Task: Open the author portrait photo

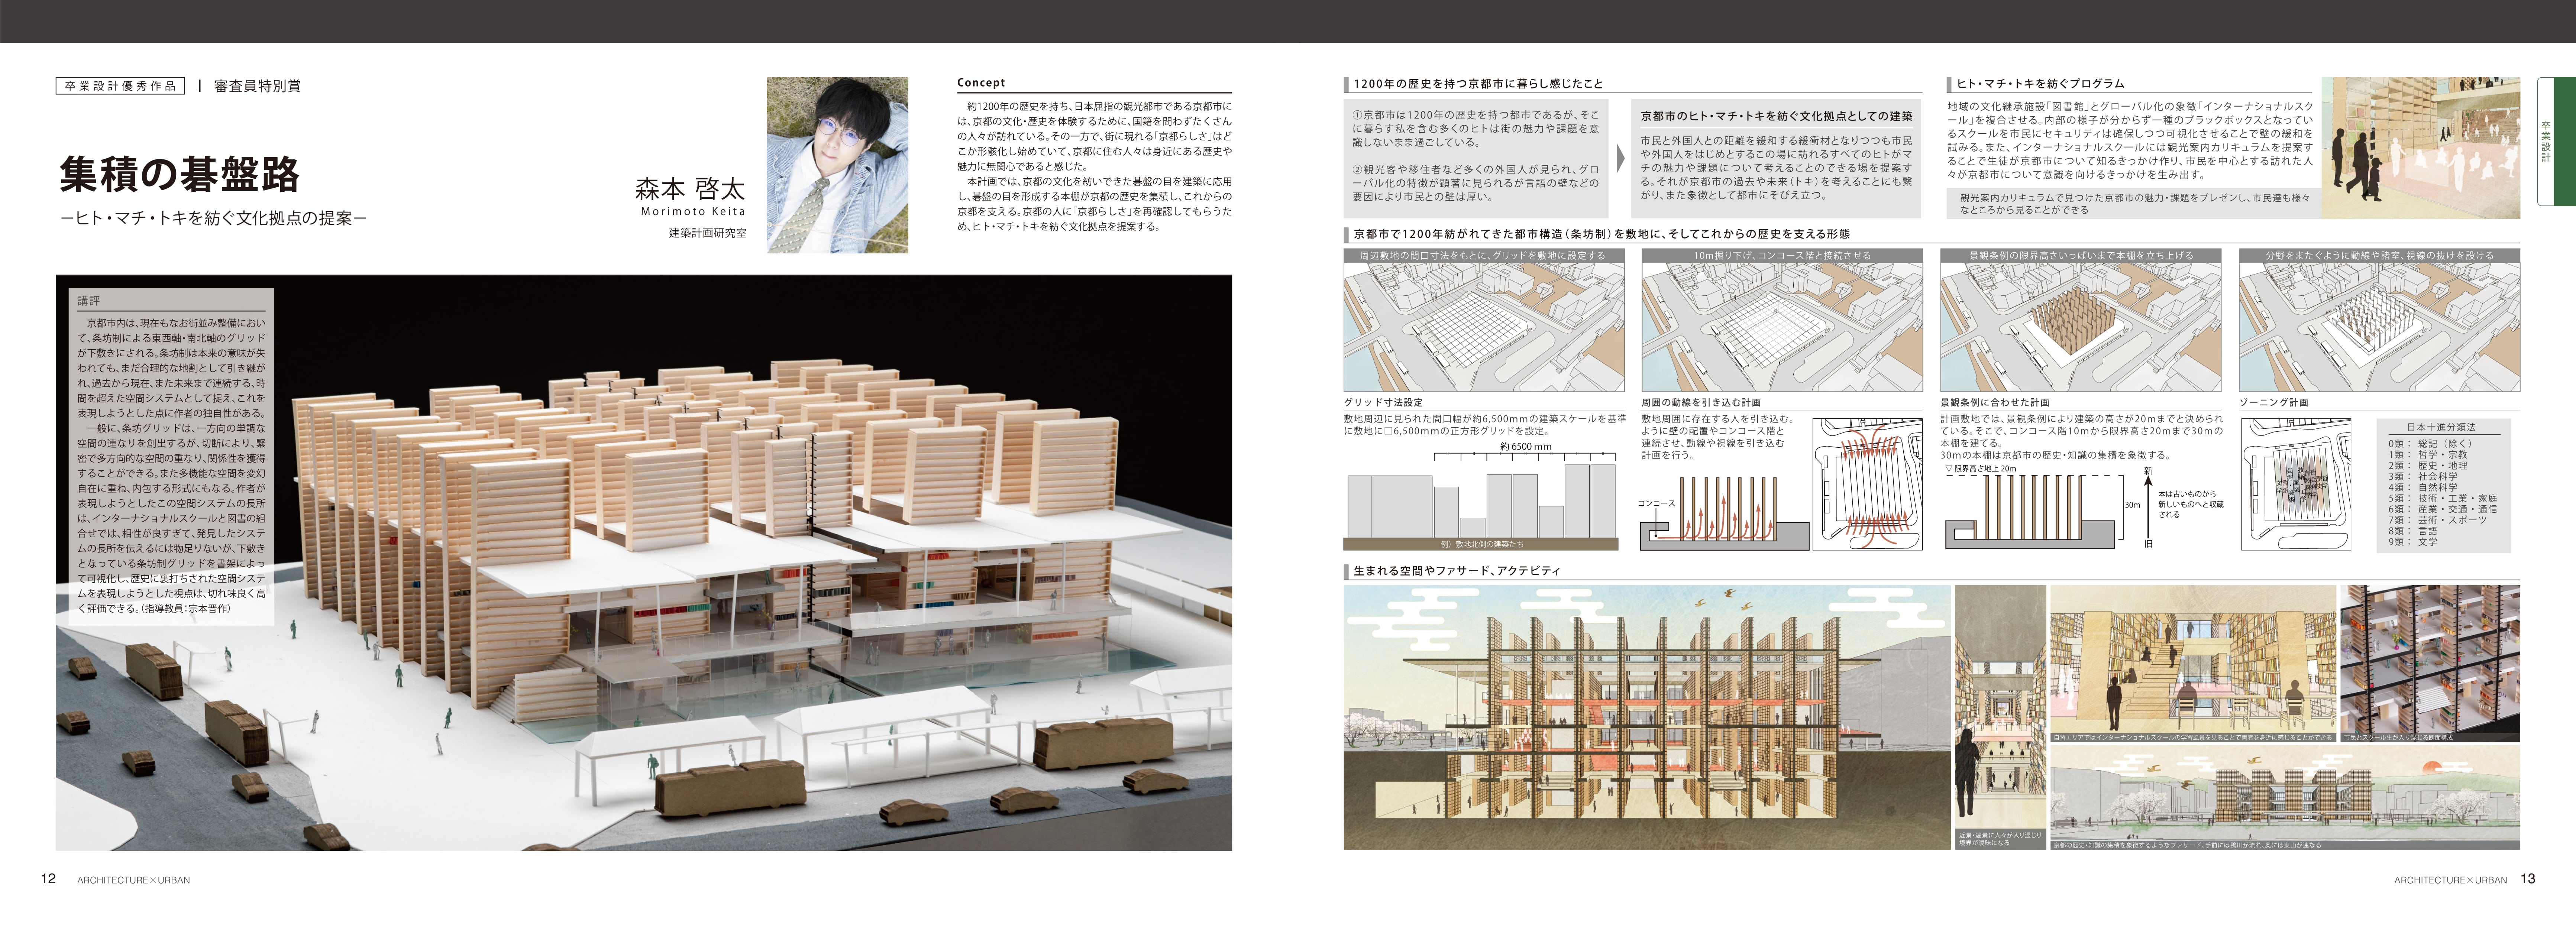Action: click(837, 165)
